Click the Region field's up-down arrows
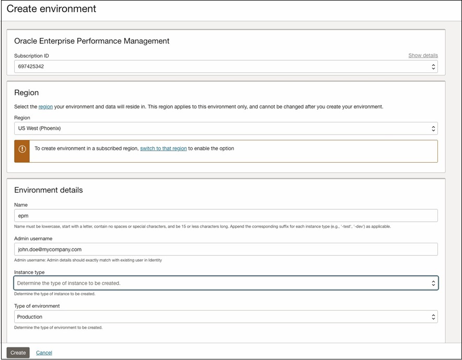 (433, 128)
